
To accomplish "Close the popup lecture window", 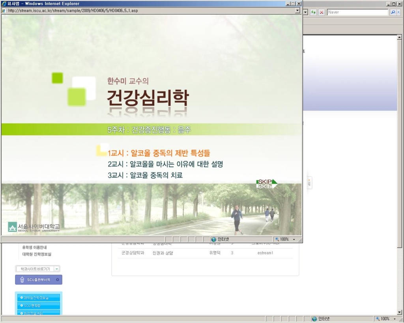I will 299,4.
